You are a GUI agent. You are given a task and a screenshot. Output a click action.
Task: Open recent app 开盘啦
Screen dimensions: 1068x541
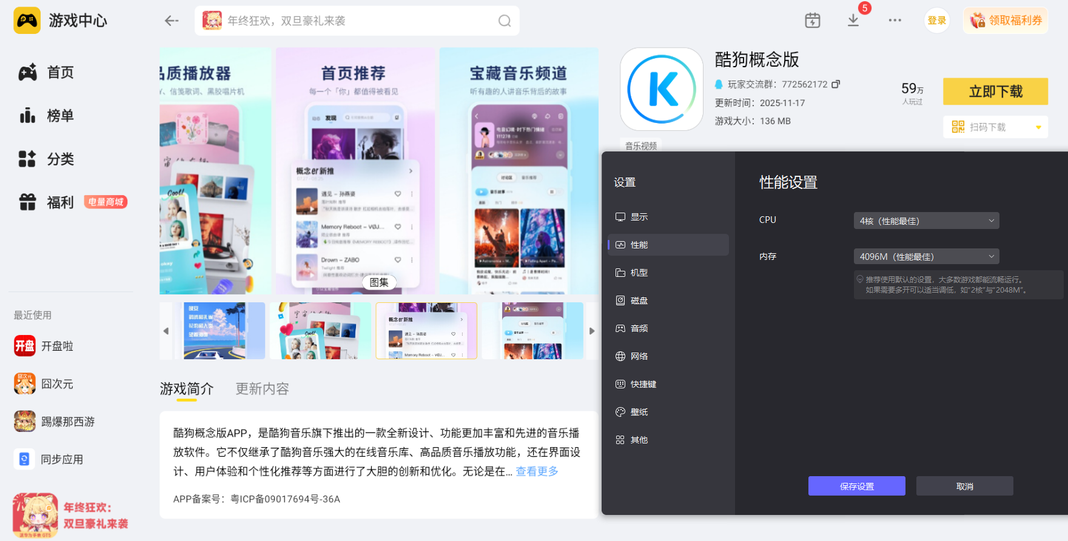point(44,346)
